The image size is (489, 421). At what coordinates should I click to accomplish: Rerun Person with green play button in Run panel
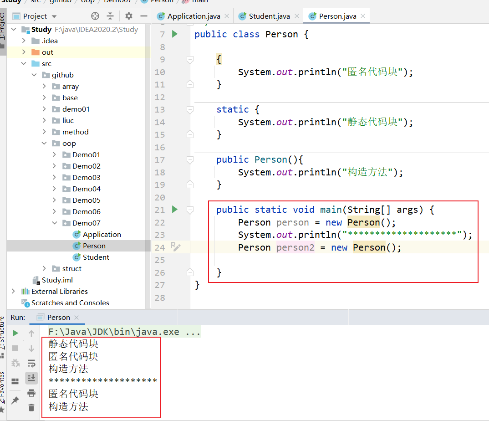[x=15, y=333]
